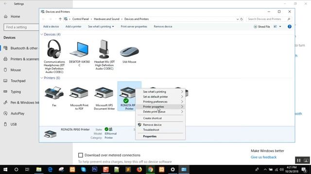Select the DESKTOP-IUK560C laptop device
311x174 pixels.
pyautogui.click(x=79, y=49)
